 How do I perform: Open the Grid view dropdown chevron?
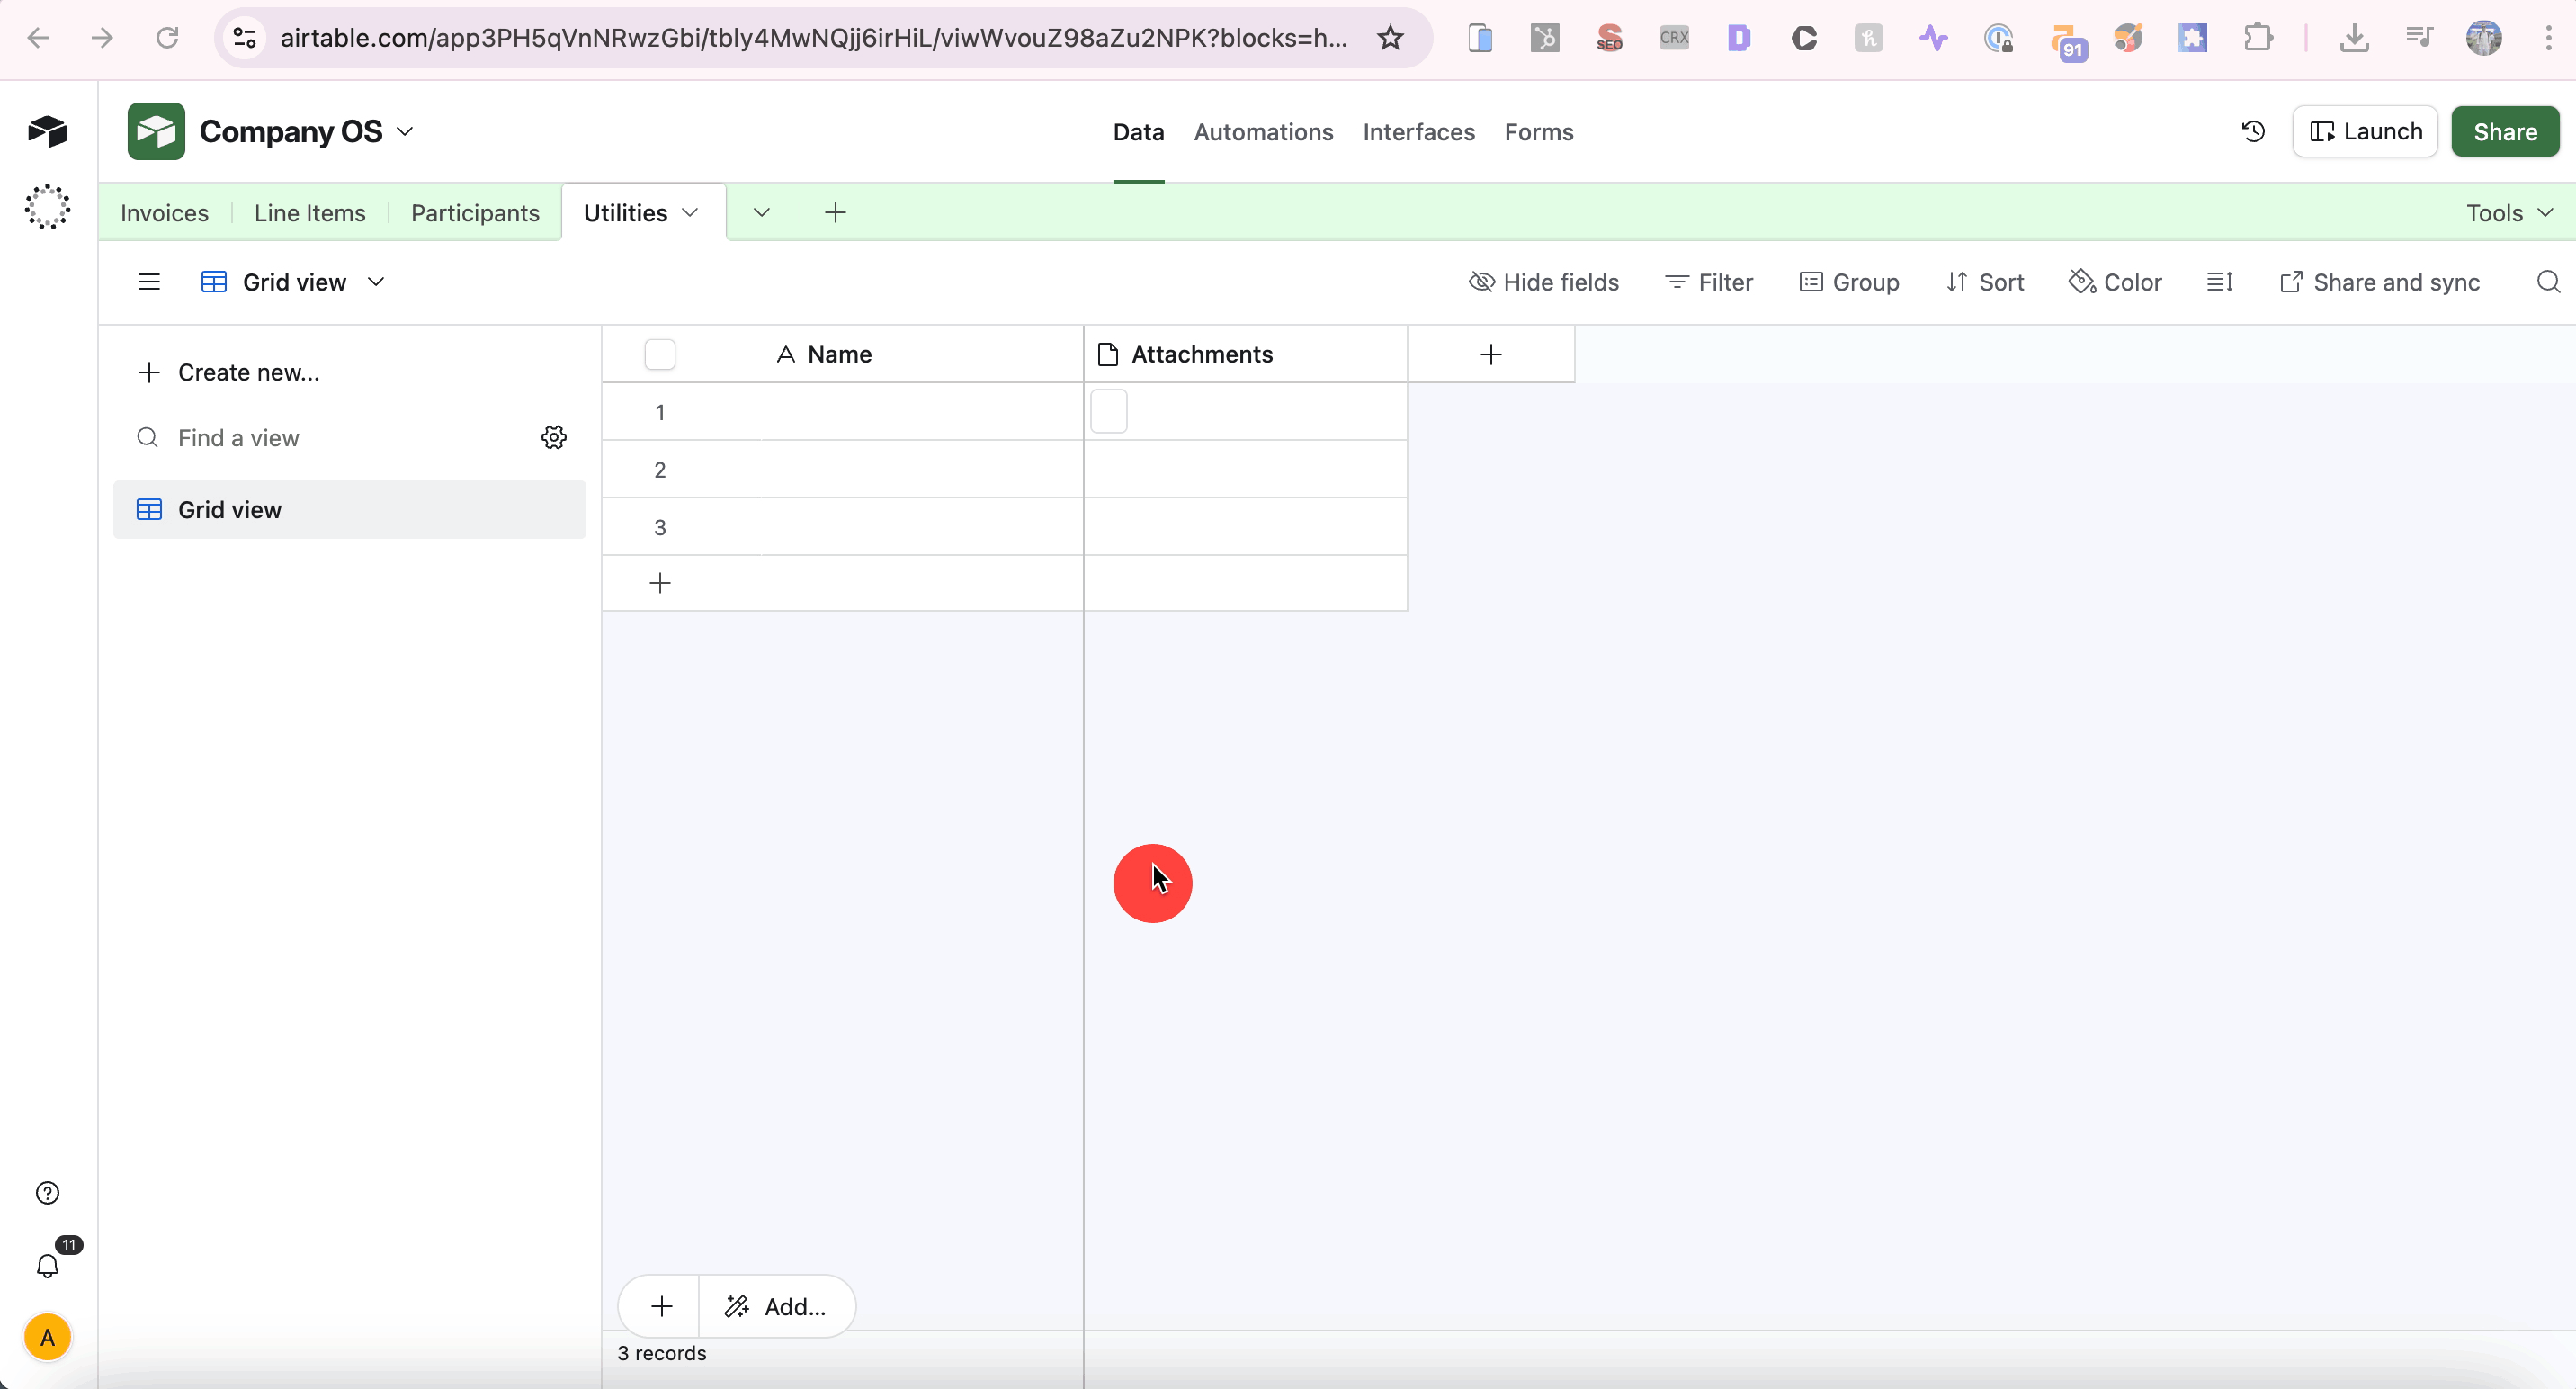[x=376, y=282]
